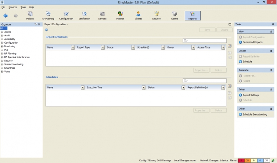Collapse the View task group

(x=271, y=32)
